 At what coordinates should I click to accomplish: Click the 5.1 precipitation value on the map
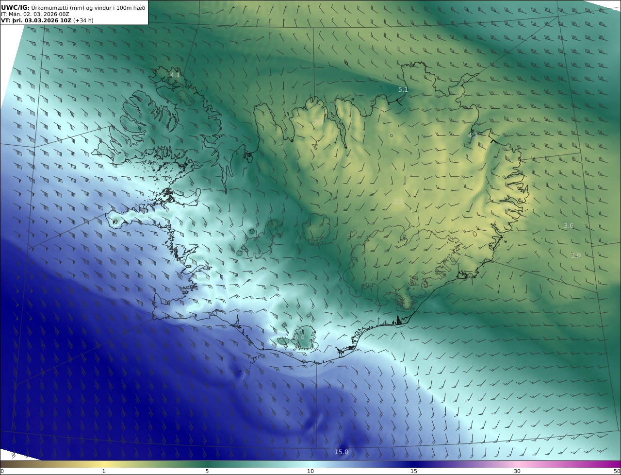403,89
